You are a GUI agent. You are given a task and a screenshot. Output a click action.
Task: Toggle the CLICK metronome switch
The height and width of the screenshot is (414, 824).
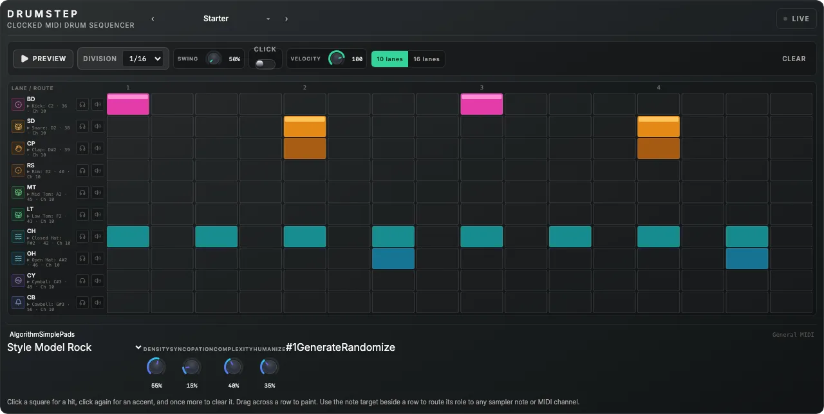[265, 64]
